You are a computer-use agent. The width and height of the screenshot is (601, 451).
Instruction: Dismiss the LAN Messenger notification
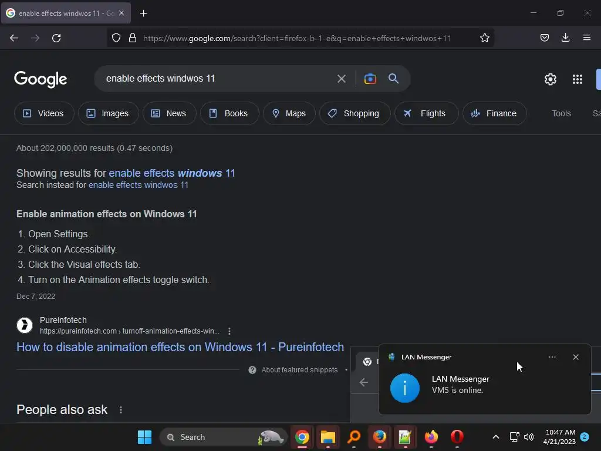575,357
